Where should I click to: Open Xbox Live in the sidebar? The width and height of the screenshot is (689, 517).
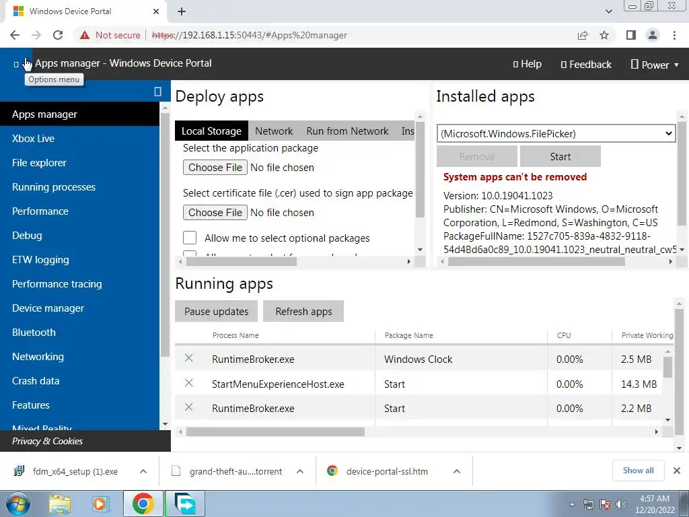click(79, 139)
